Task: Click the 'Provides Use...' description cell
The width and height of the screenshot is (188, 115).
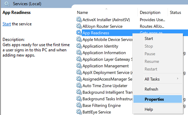Action: [x=152, y=20]
